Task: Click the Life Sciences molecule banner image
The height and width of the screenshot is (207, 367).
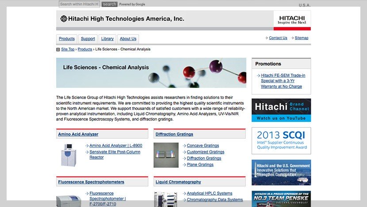Action: point(151,73)
